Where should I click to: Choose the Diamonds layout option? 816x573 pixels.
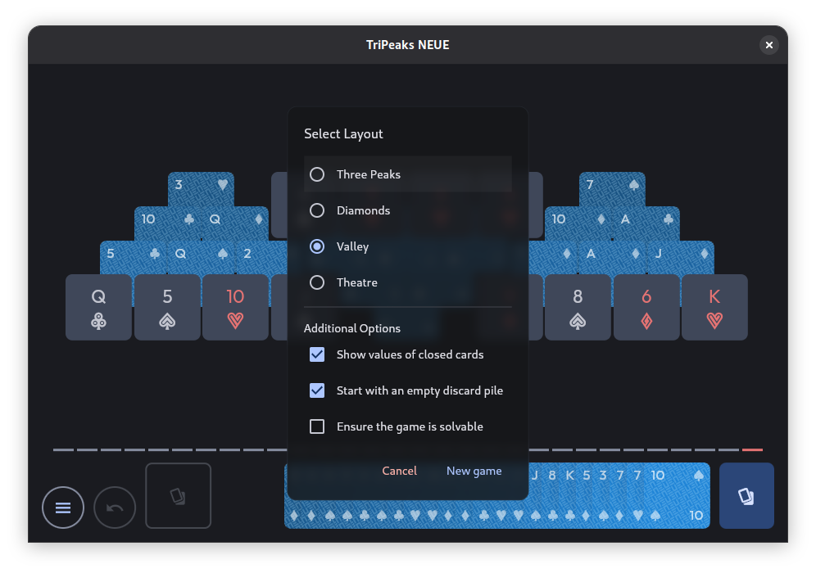coord(407,210)
